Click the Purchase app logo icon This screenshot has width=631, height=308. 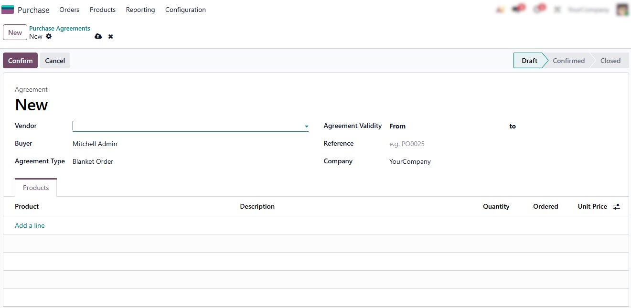point(8,10)
